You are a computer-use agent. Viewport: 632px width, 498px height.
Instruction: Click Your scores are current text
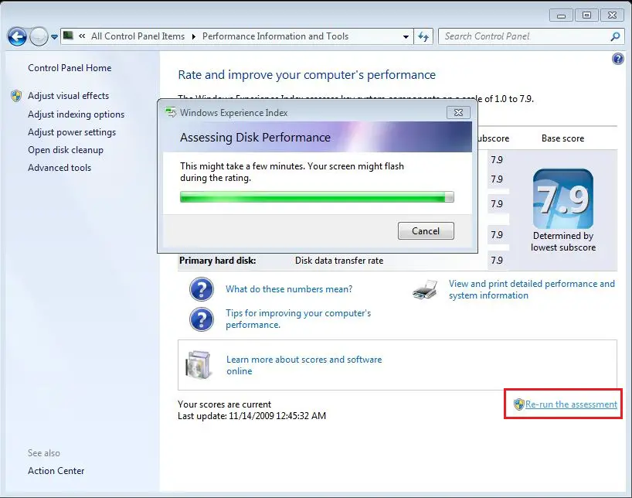[225, 404]
